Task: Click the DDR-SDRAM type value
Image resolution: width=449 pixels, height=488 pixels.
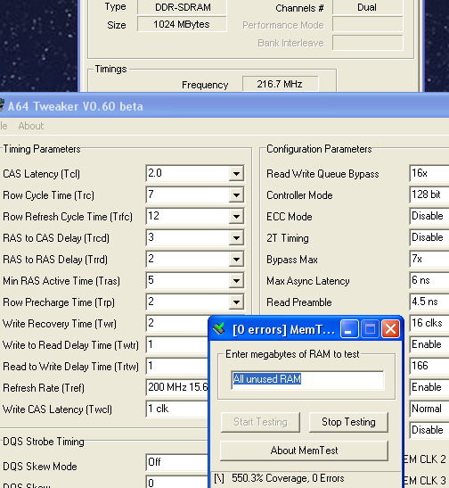Action: click(x=182, y=7)
